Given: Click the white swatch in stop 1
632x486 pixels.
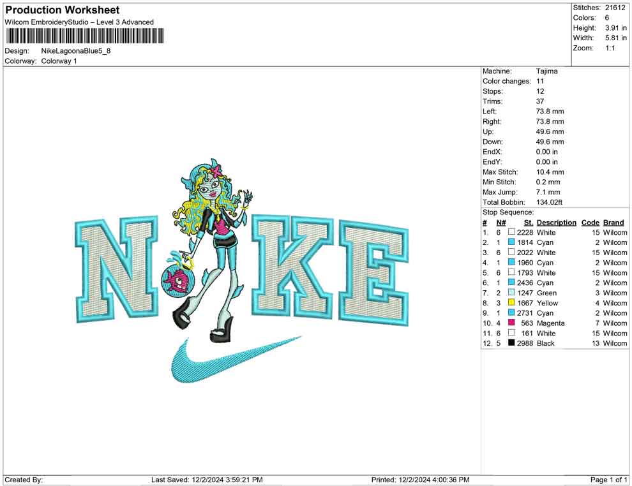Looking at the screenshot, I should click(511, 232).
